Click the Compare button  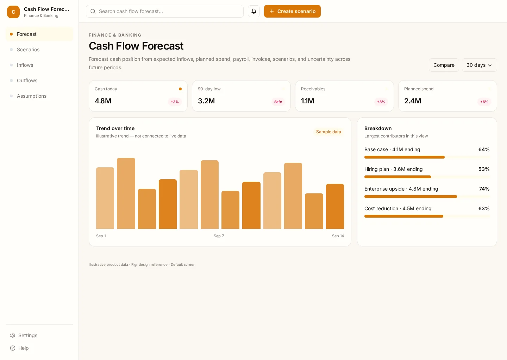pos(444,65)
